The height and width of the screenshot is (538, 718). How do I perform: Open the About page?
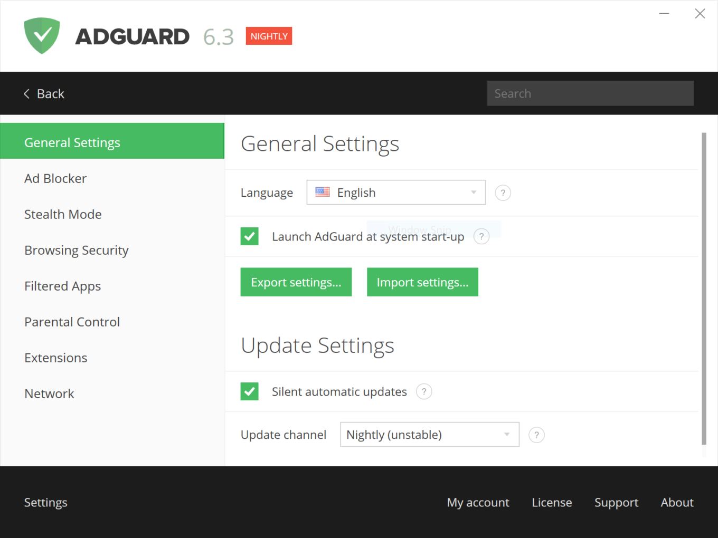pyautogui.click(x=677, y=503)
